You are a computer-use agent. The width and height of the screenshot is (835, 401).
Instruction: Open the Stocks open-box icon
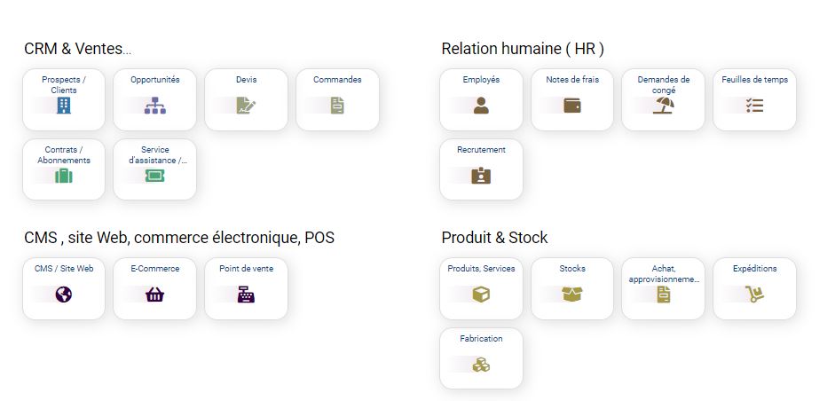[572, 295]
